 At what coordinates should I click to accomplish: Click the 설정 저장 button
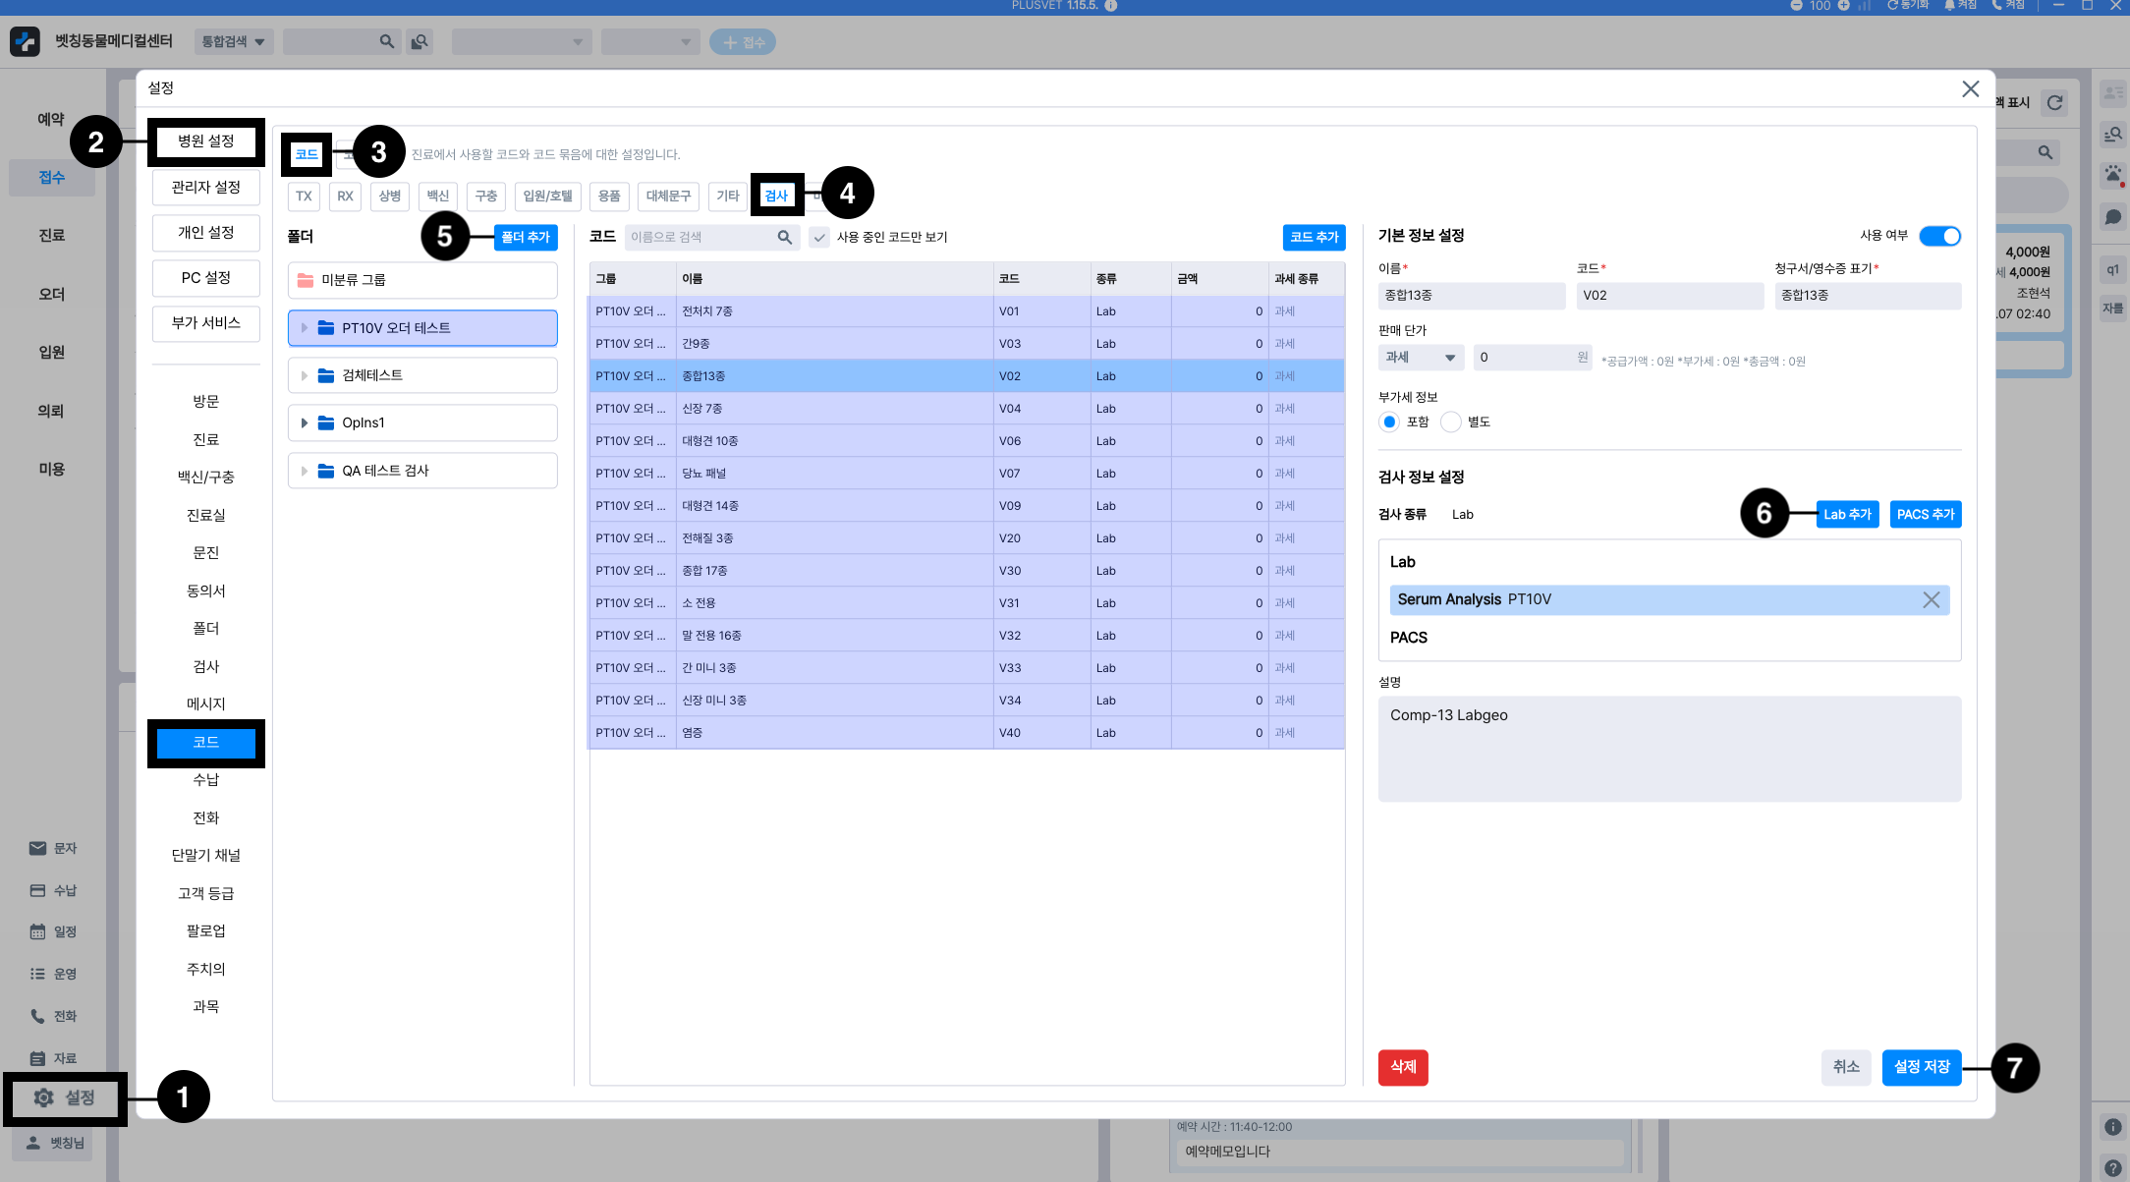pyautogui.click(x=1921, y=1067)
